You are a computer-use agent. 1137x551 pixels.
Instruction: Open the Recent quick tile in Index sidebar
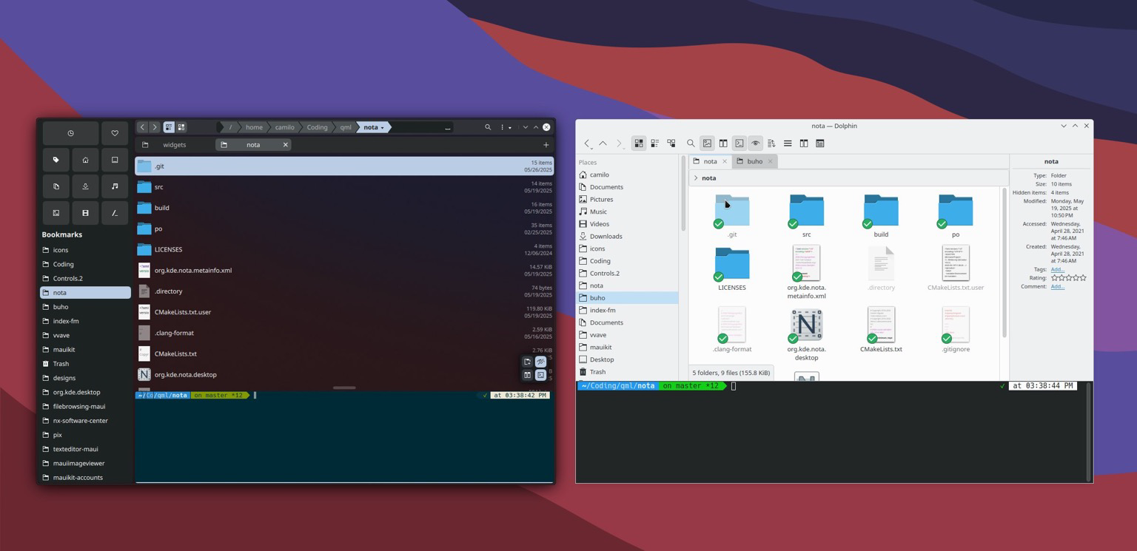tap(70, 133)
